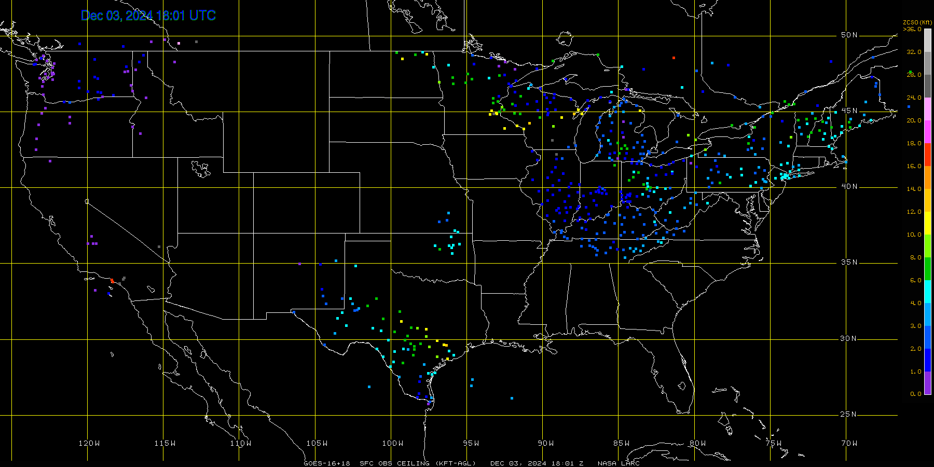This screenshot has height=467, width=934.
Task: Click the 120W longitude label
Action: click(x=89, y=443)
